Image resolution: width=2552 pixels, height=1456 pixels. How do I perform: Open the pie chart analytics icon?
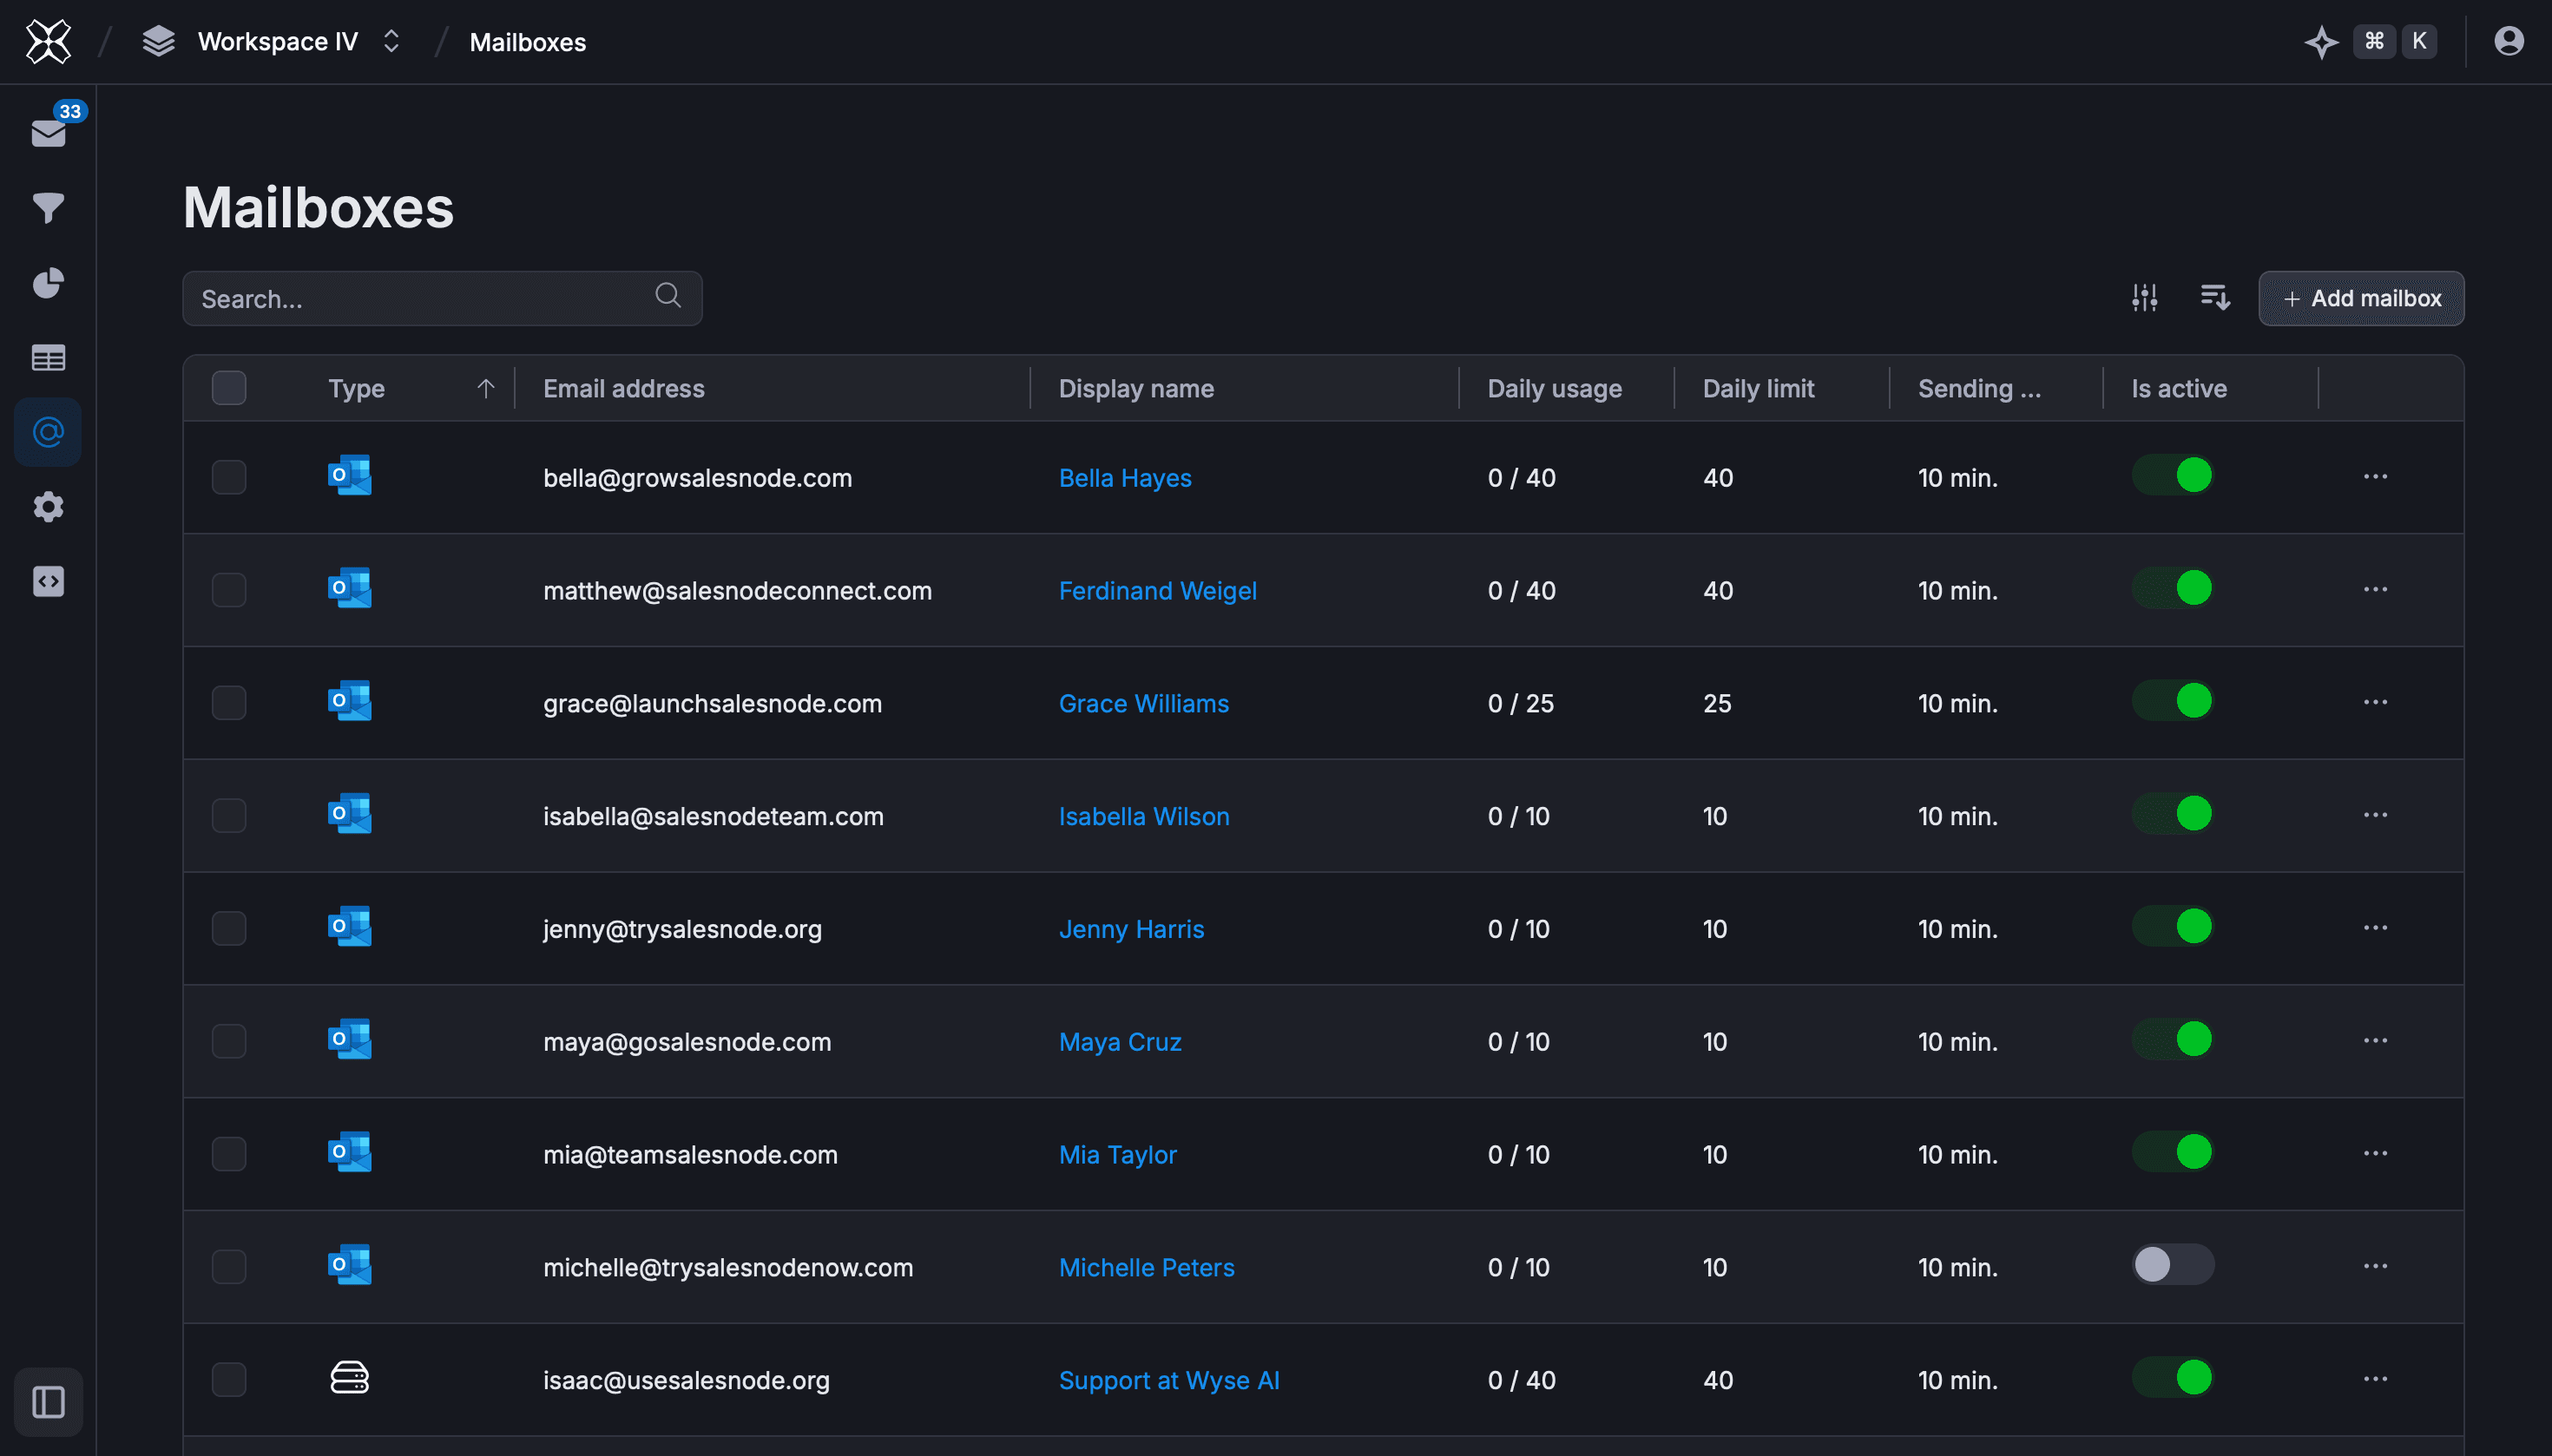coord(48,283)
